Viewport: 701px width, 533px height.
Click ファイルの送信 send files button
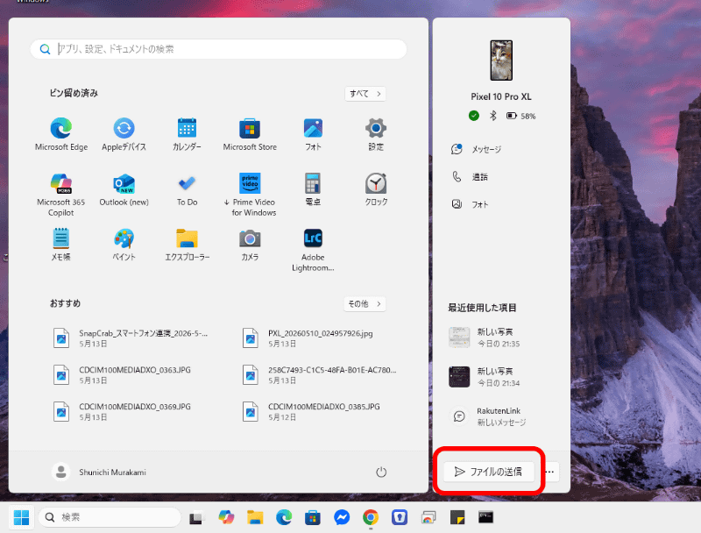[489, 472]
